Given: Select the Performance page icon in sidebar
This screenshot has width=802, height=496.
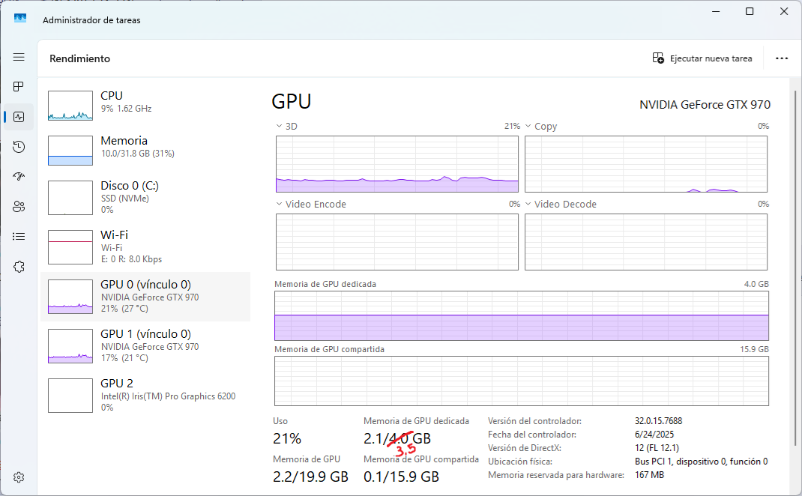Looking at the screenshot, I should click(x=19, y=117).
